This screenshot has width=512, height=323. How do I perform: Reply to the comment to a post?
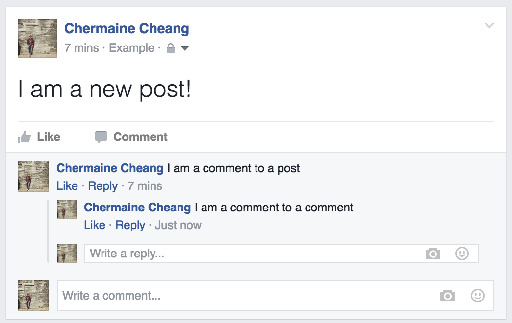[103, 186]
